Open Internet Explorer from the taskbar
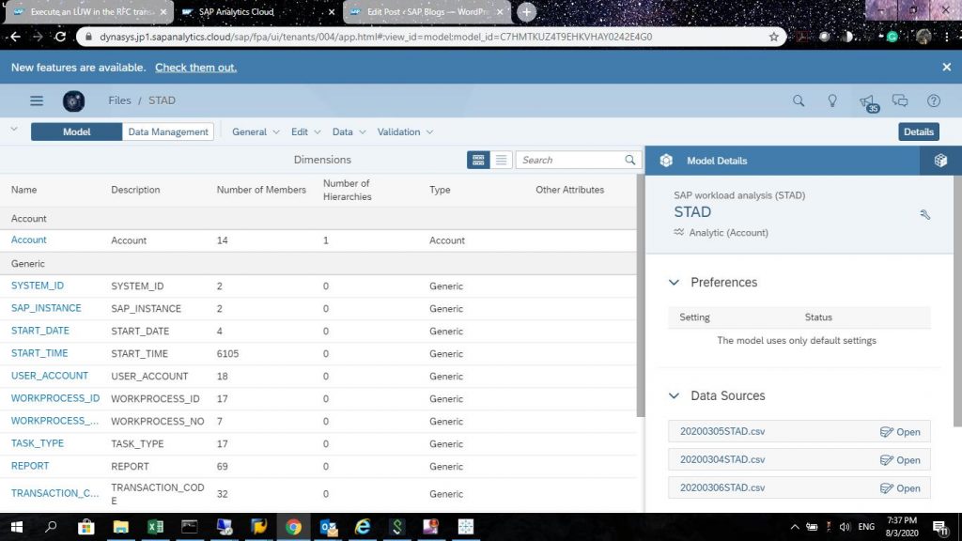This screenshot has height=541, width=962. pyautogui.click(x=363, y=527)
